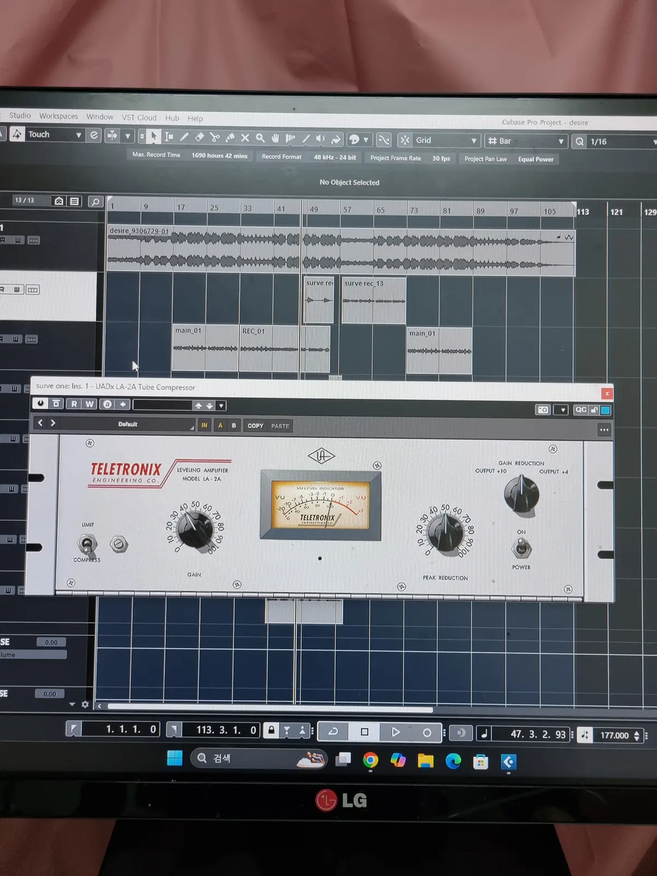Toggle plug-in bypass power button

[x=41, y=404]
